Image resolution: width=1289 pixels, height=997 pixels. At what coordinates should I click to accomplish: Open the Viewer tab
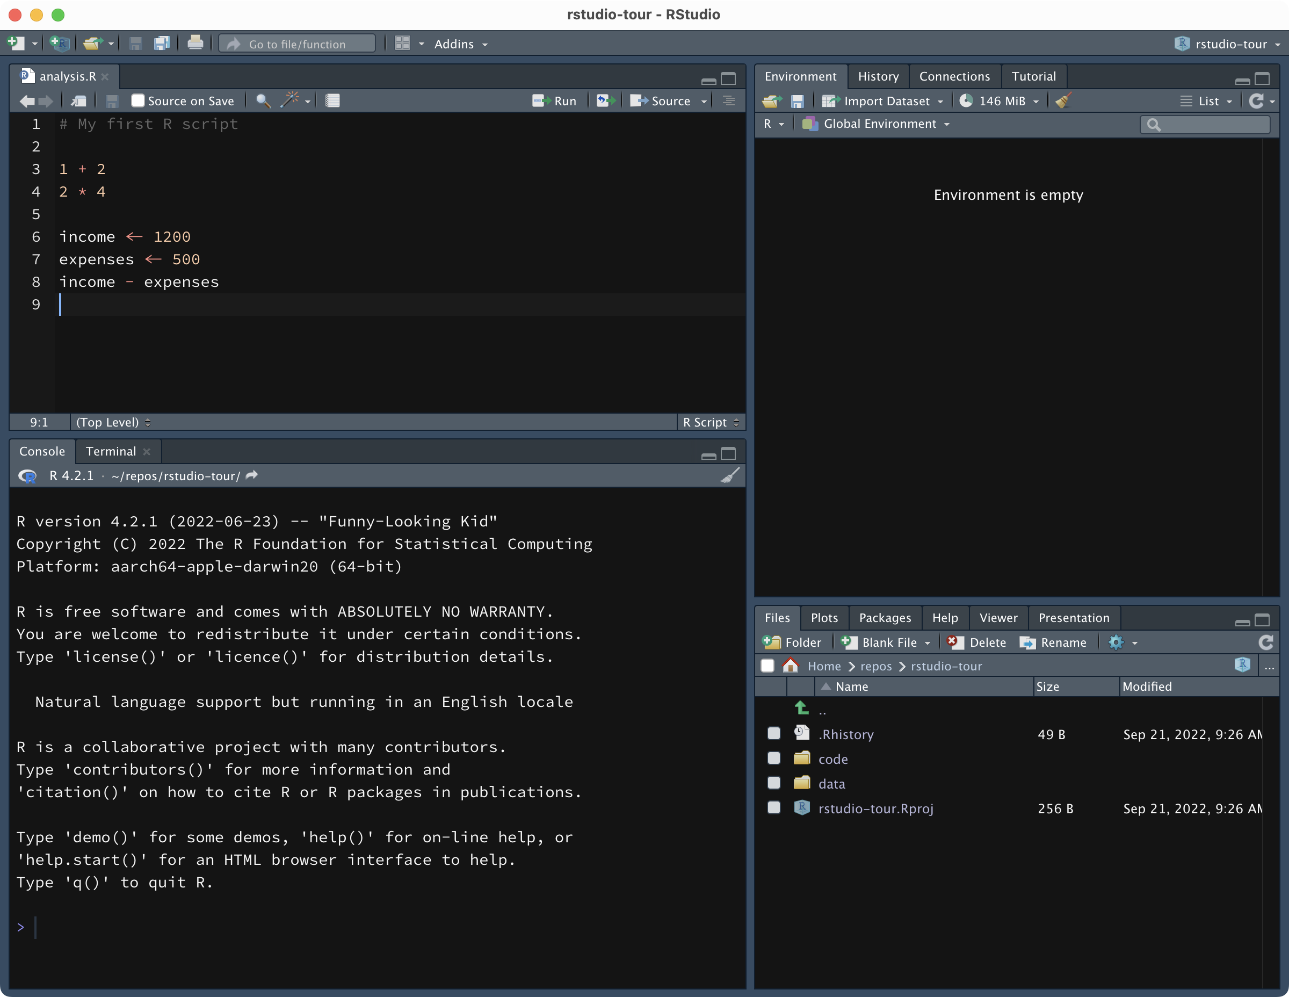click(x=998, y=617)
